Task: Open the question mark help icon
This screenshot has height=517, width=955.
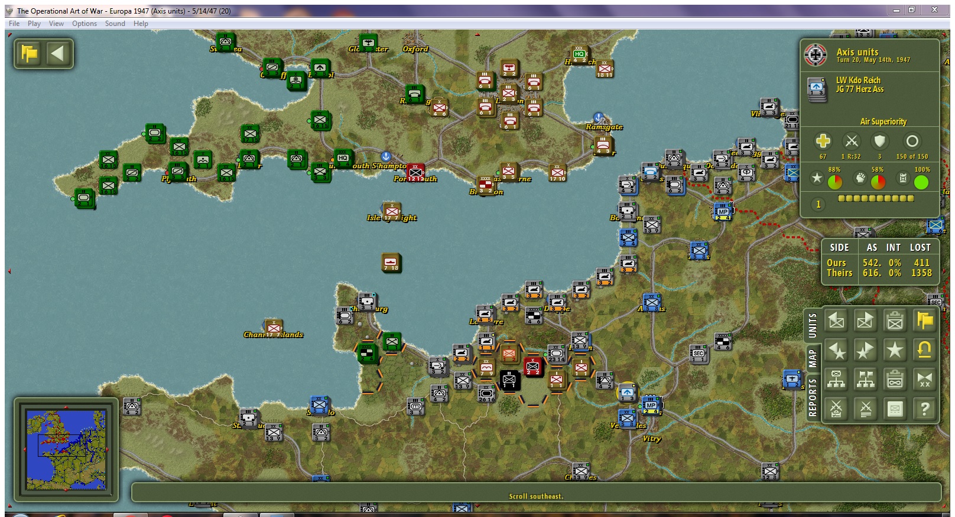Action: coord(924,408)
